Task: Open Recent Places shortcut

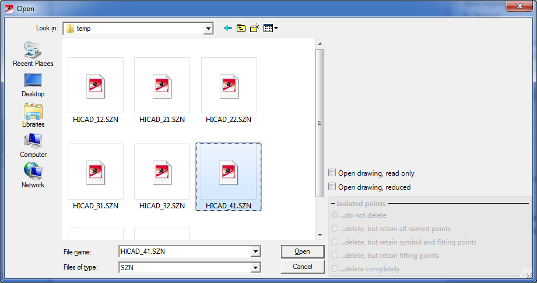Action: click(x=33, y=54)
